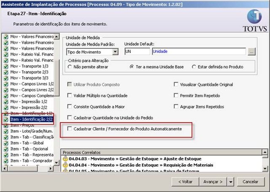270x192 pixels.
Task: Click step list scroll up arrow
Action: tap(57, 37)
